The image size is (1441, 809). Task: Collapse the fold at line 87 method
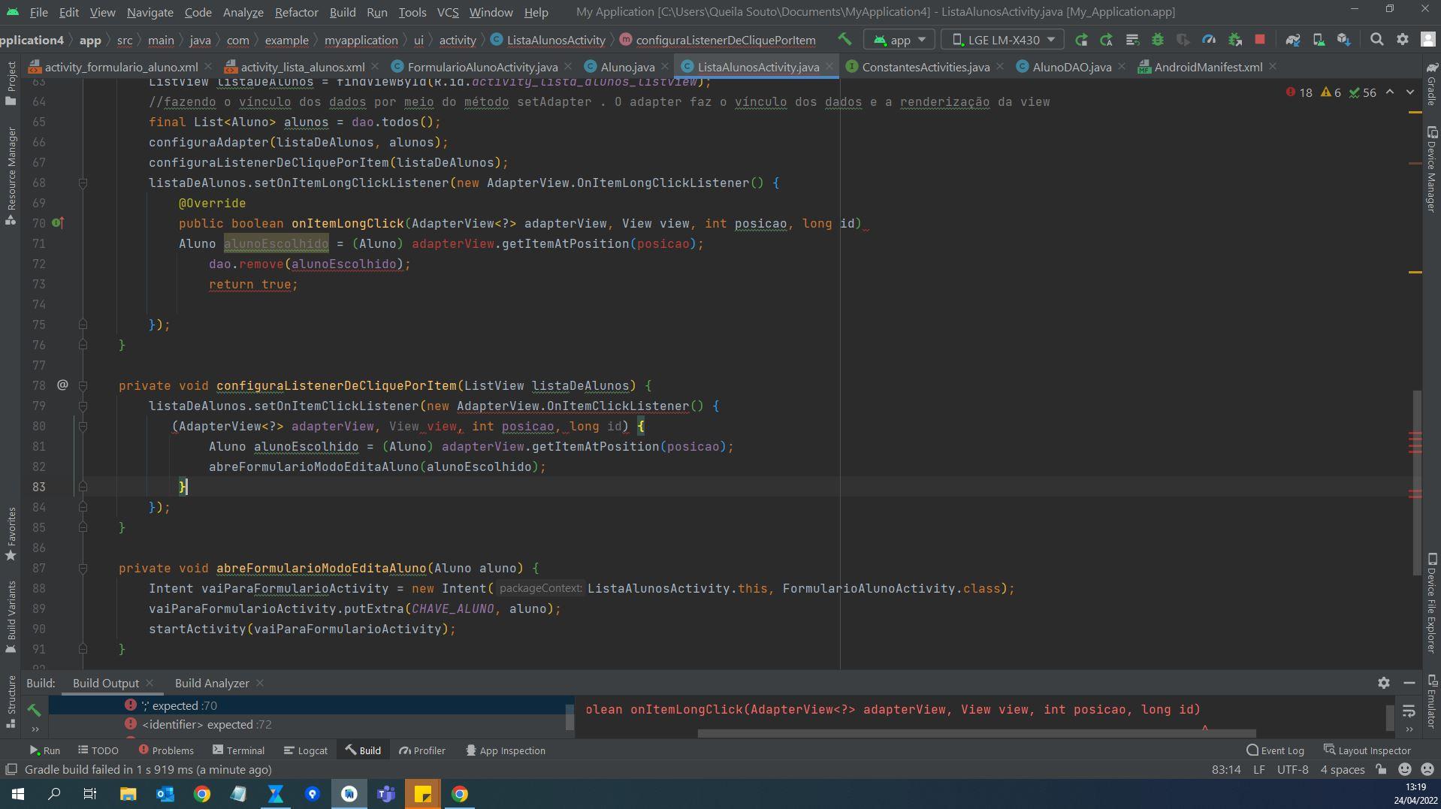83,568
